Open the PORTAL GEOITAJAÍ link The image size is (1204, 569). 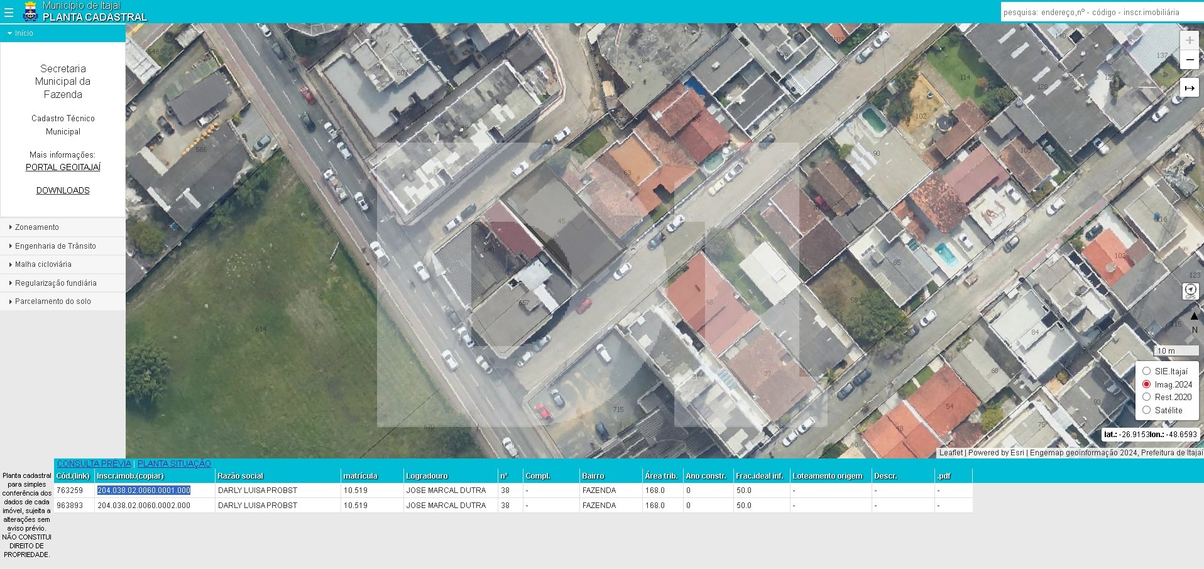coord(63,167)
